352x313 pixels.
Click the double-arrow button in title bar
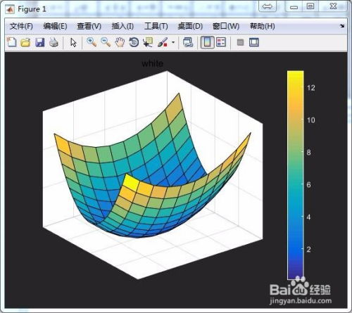click(268, 6)
